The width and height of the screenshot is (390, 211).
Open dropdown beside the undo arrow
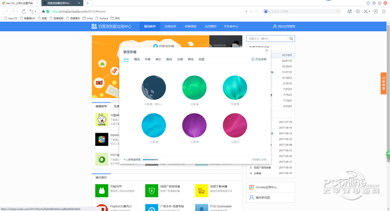(x=35, y=12)
